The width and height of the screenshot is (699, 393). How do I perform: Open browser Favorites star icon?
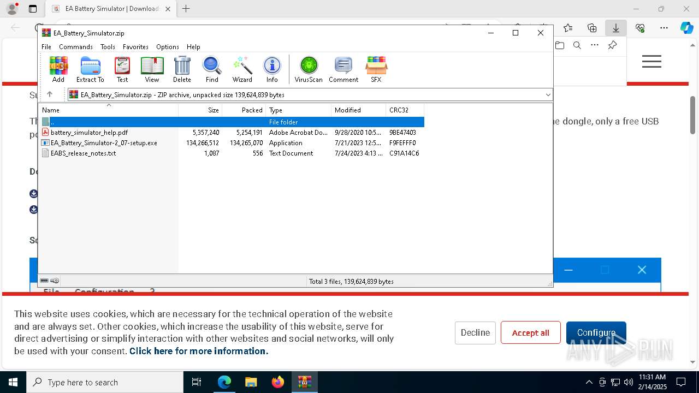(x=568, y=28)
